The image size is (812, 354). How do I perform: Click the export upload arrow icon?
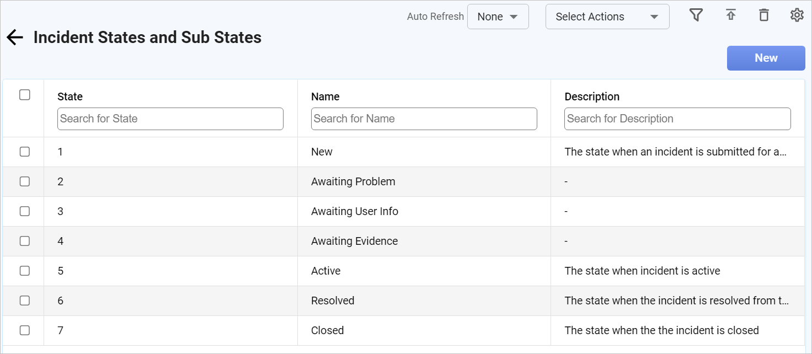tap(731, 15)
